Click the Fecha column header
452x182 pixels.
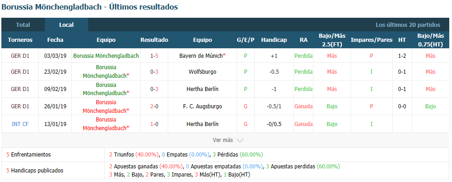(x=55, y=40)
